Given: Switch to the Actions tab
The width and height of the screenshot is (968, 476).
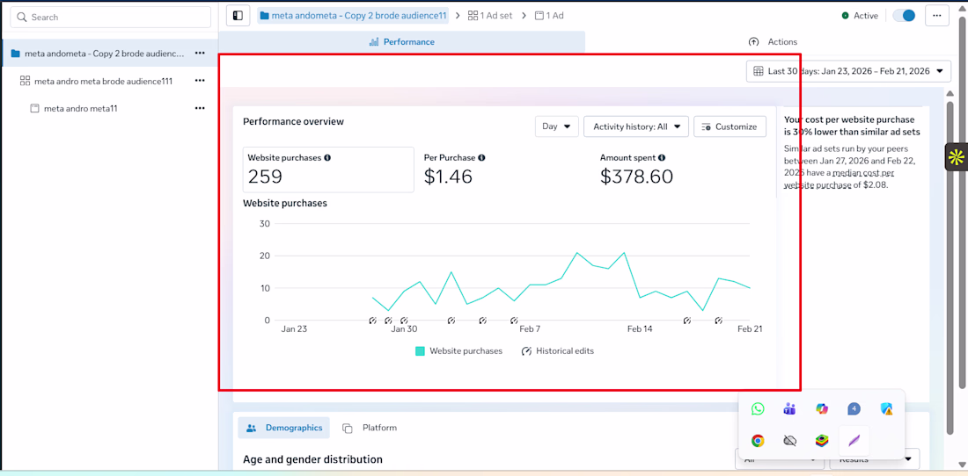Looking at the screenshot, I should tap(773, 42).
